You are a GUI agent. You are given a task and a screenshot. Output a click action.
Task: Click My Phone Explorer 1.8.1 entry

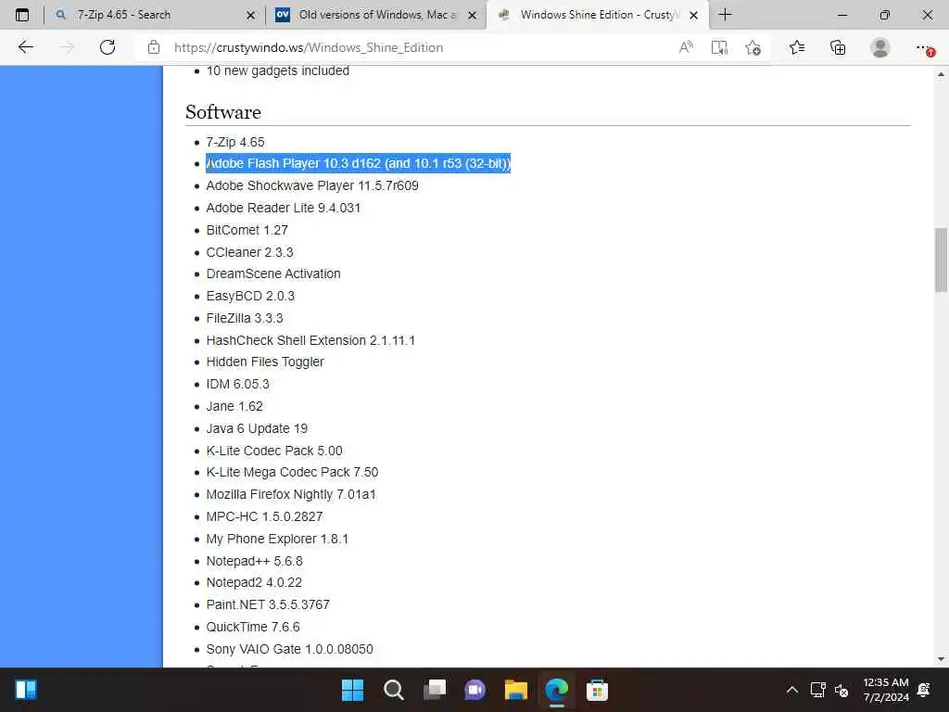[x=277, y=539]
